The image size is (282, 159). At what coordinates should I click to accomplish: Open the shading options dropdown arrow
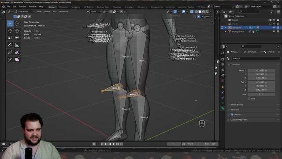pos(211,11)
